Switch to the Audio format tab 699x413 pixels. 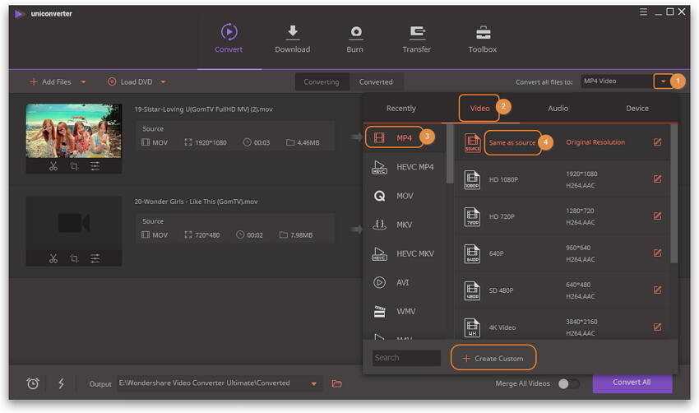pos(558,109)
